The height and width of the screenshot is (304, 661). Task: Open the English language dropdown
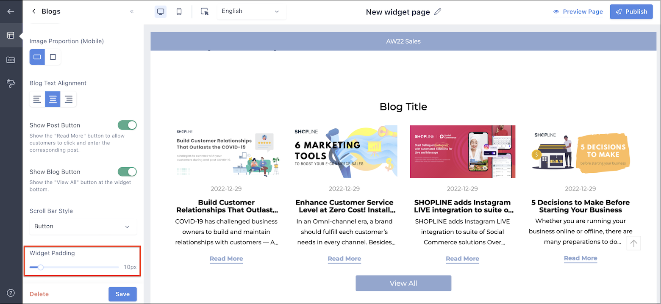251,11
